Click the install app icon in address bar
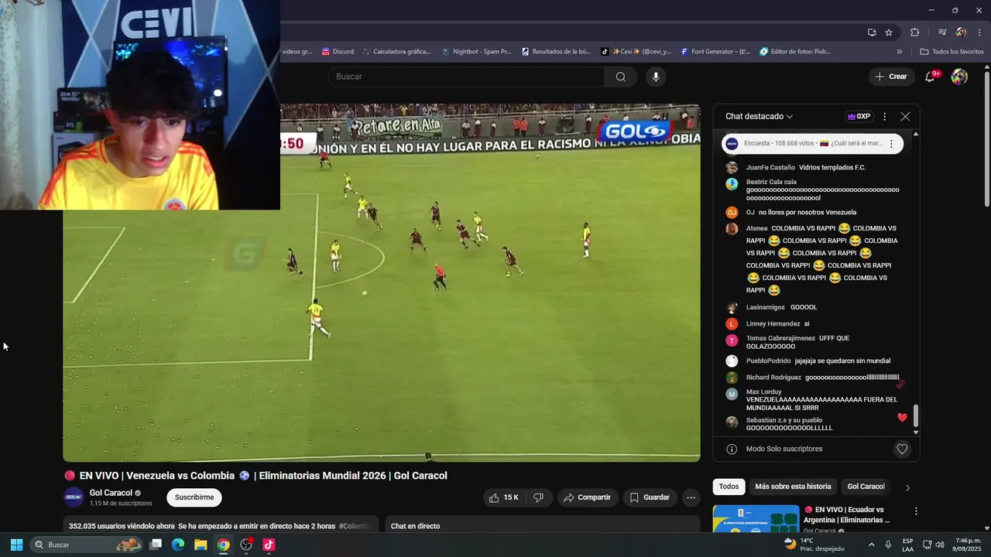The width and height of the screenshot is (991, 557). [x=872, y=32]
